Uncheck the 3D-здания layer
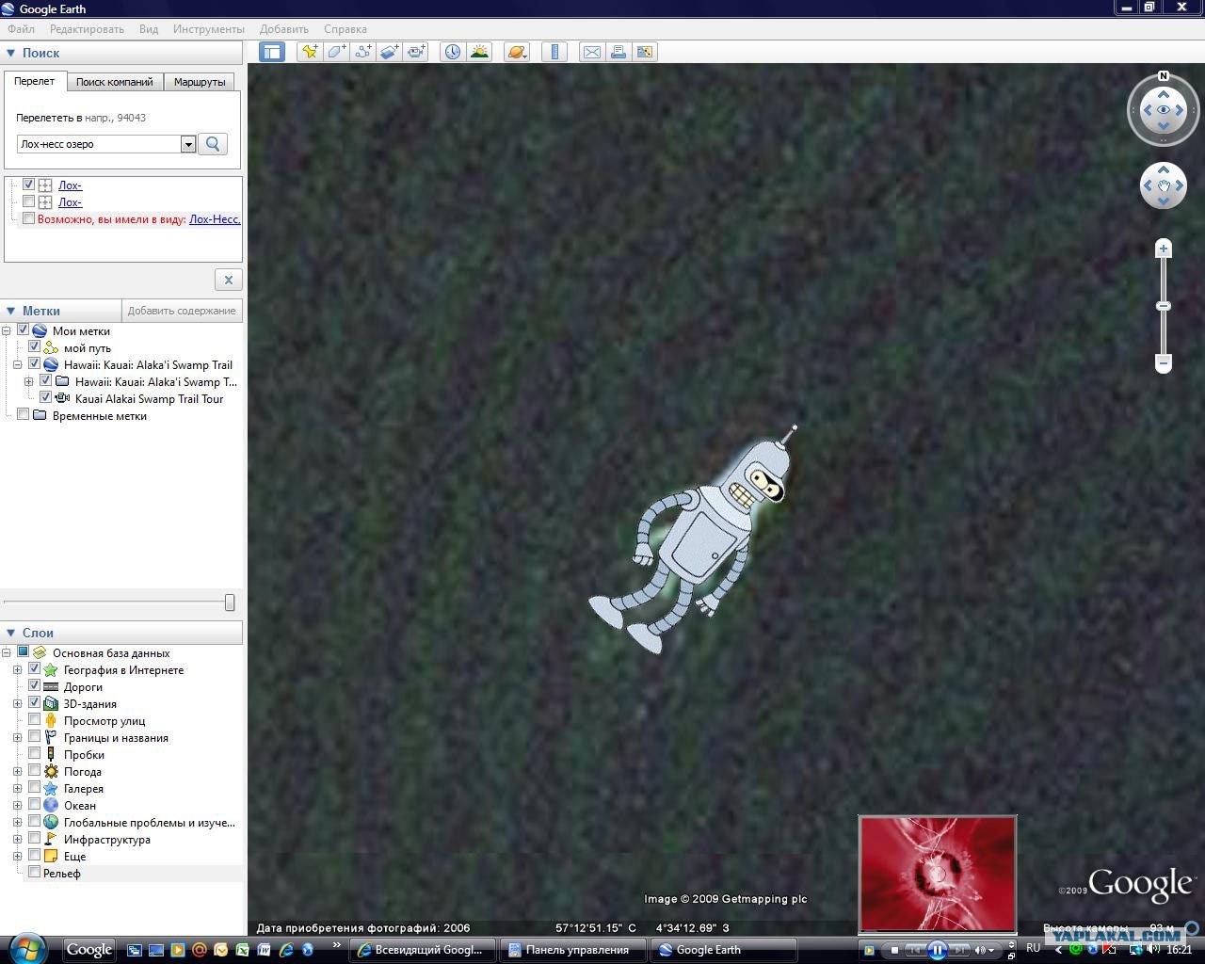1205x964 pixels. point(35,703)
